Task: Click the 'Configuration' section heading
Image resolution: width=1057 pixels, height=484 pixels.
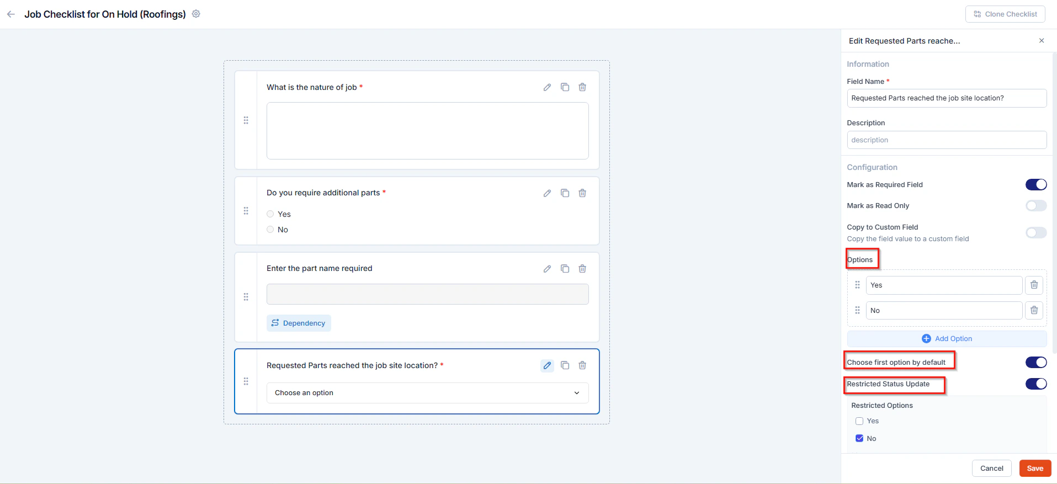Action: pos(872,167)
